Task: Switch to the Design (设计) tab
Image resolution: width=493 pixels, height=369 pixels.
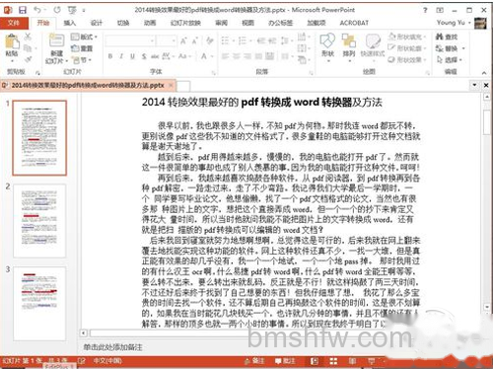Action: pos(97,23)
